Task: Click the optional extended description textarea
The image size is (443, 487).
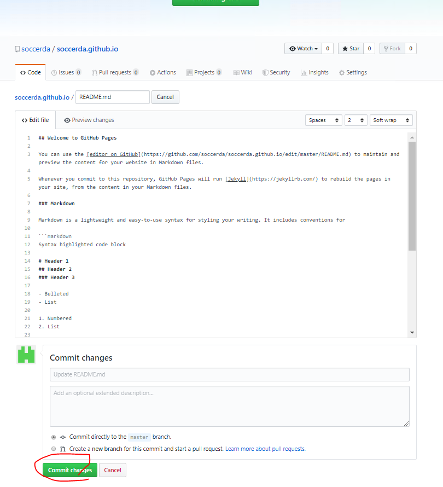Action: tap(230, 406)
